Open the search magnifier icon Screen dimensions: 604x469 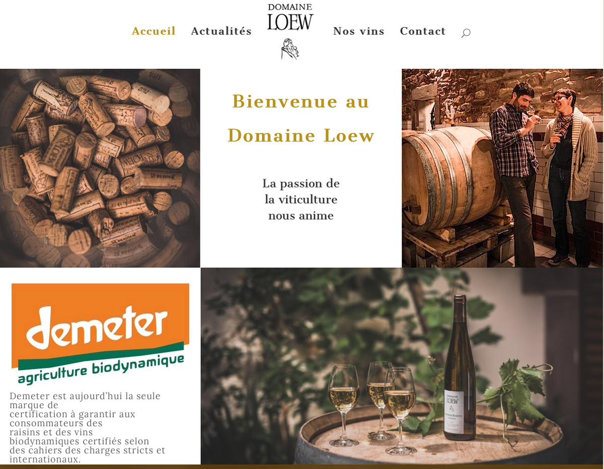466,33
